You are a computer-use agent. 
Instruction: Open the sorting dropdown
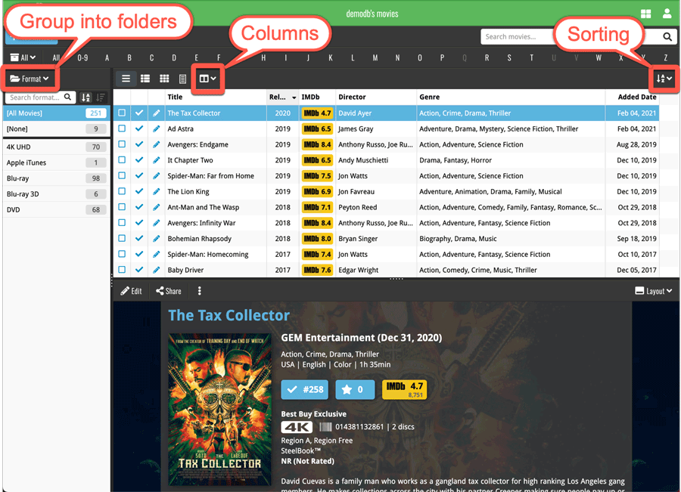coord(664,79)
